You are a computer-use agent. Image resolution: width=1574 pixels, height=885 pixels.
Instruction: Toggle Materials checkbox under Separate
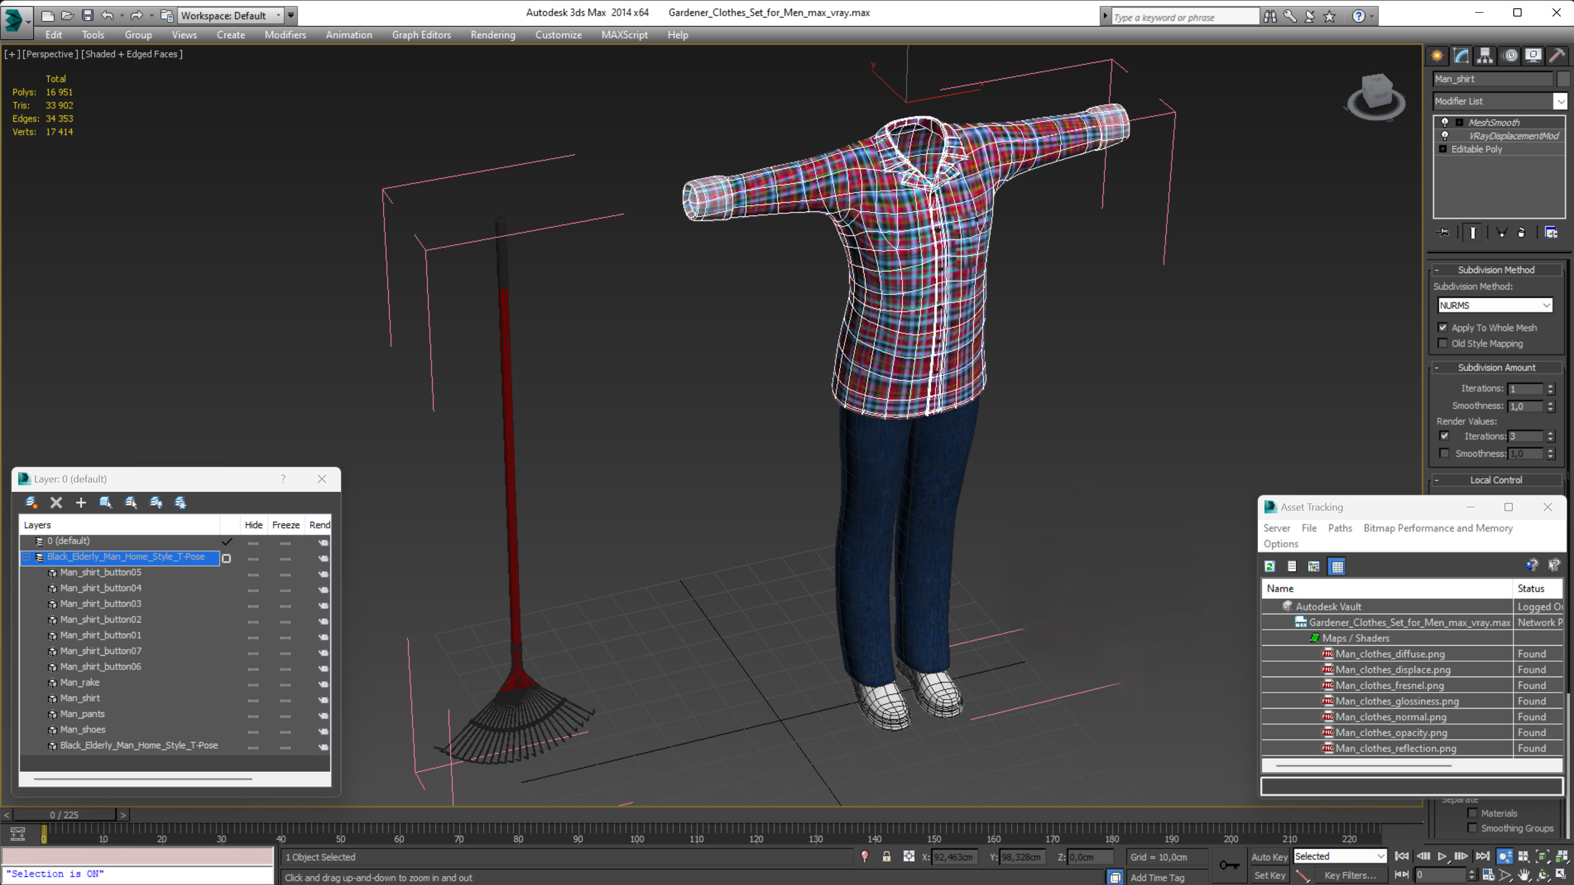click(x=1472, y=813)
